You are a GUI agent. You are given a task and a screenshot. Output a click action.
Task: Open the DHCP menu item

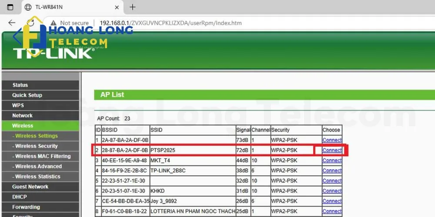(40, 197)
